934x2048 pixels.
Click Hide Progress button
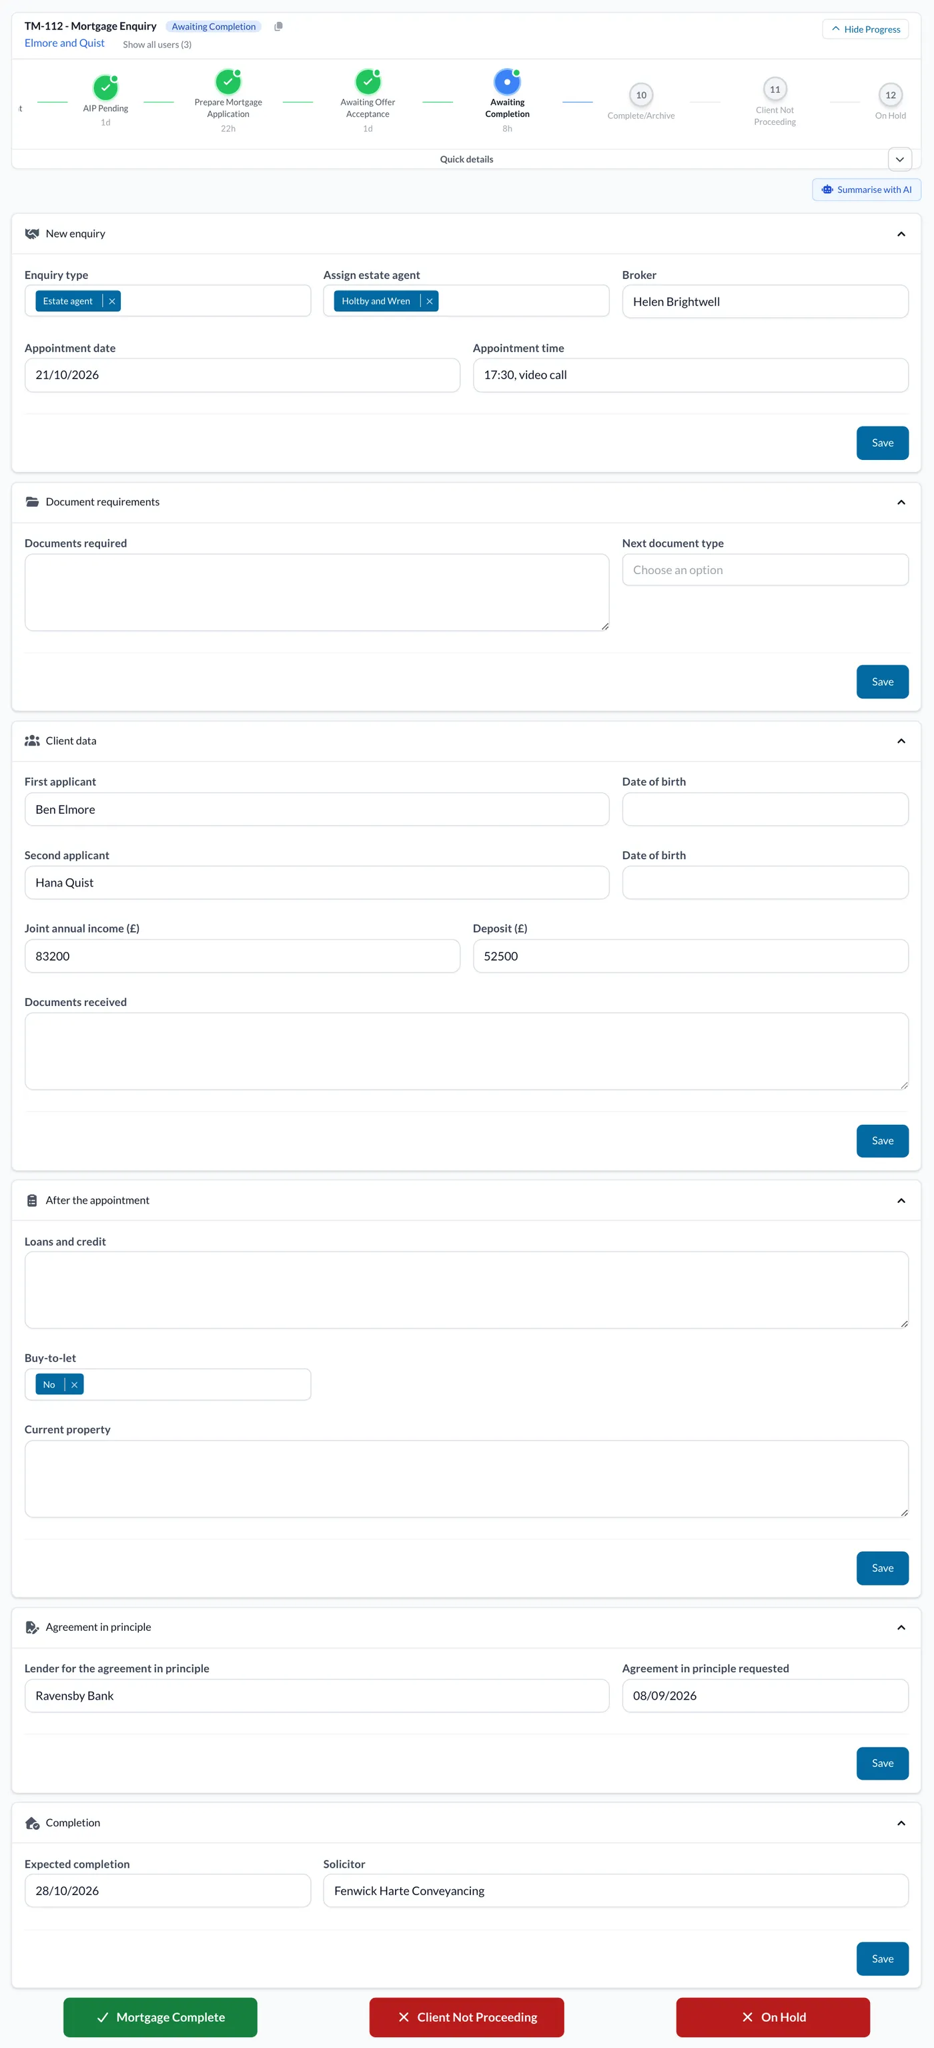[865, 29]
